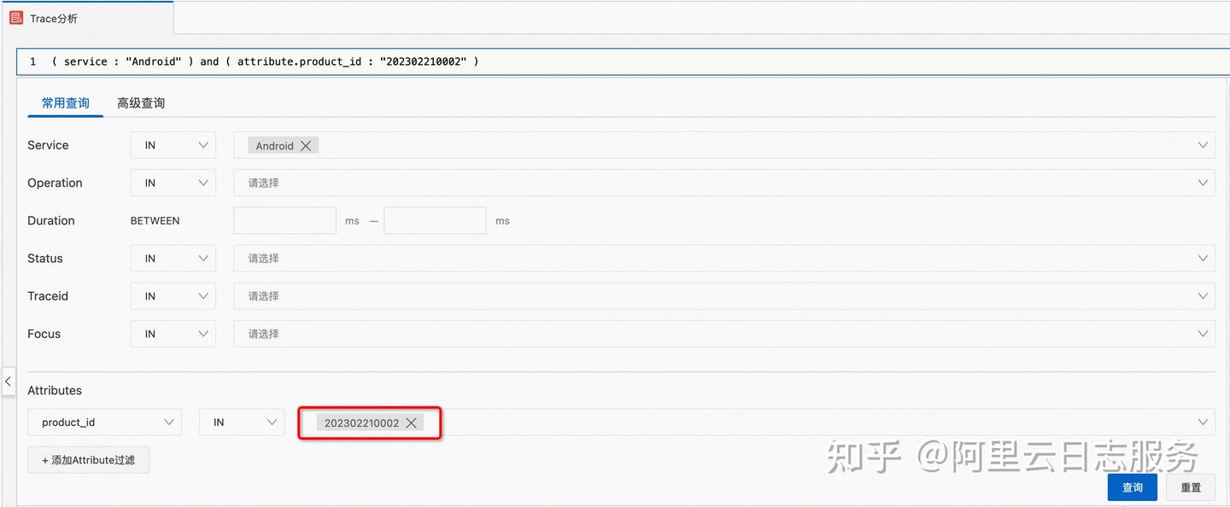Screen dimensions: 1230x507
Task: Open Traceid operator IN dropdown
Action: coord(173,296)
